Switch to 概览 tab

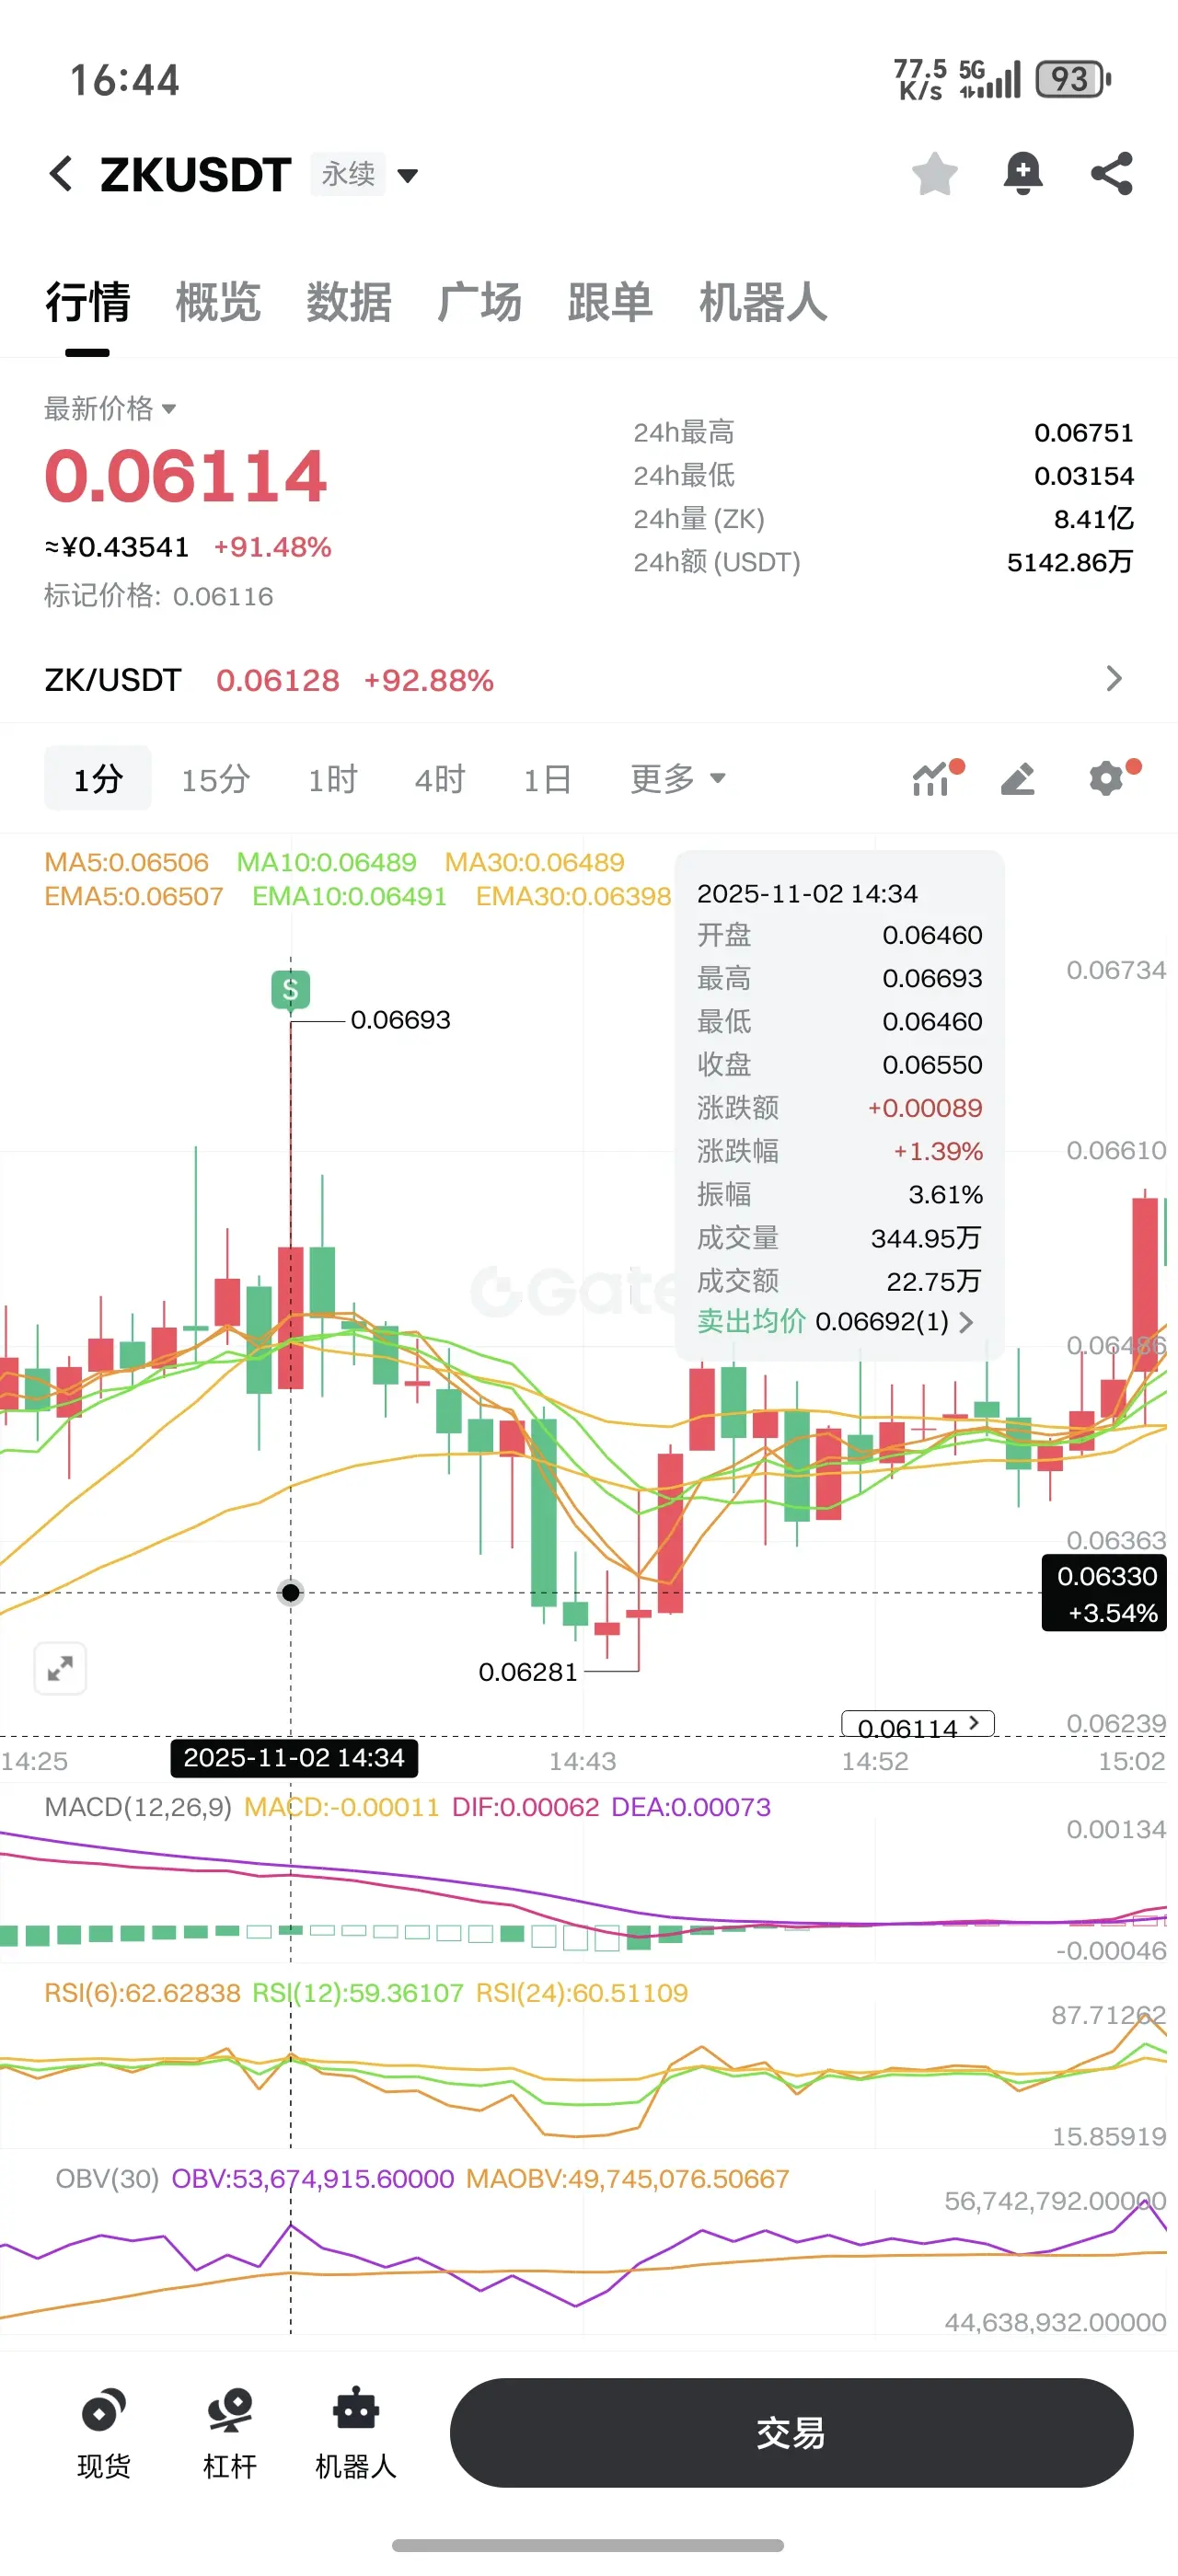[218, 302]
